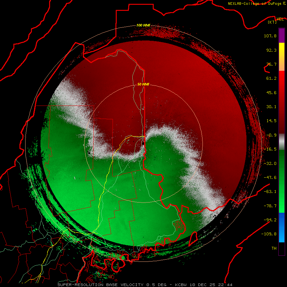
Task: Select the -78.7 legend value
Action: tap(270, 206)
